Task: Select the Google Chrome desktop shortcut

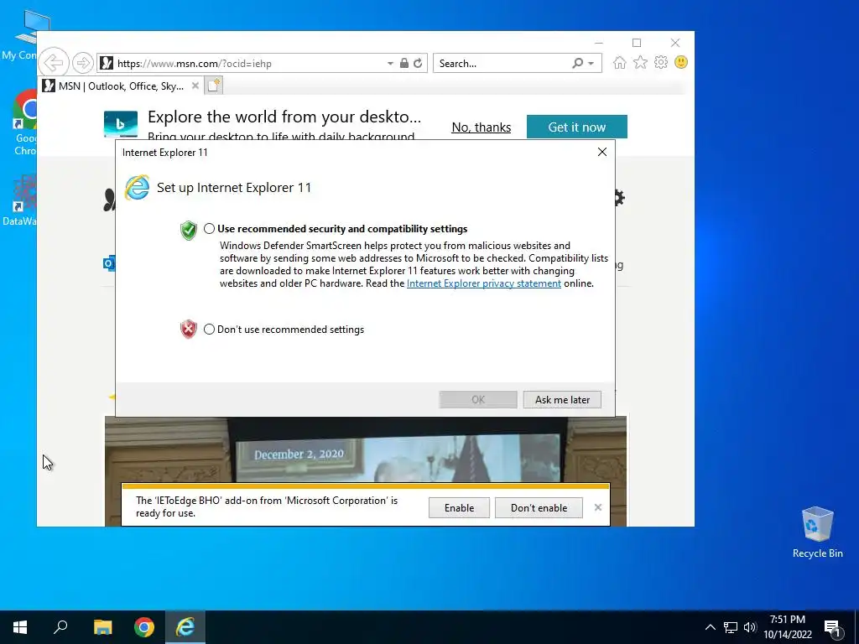Action: [24, 123]
